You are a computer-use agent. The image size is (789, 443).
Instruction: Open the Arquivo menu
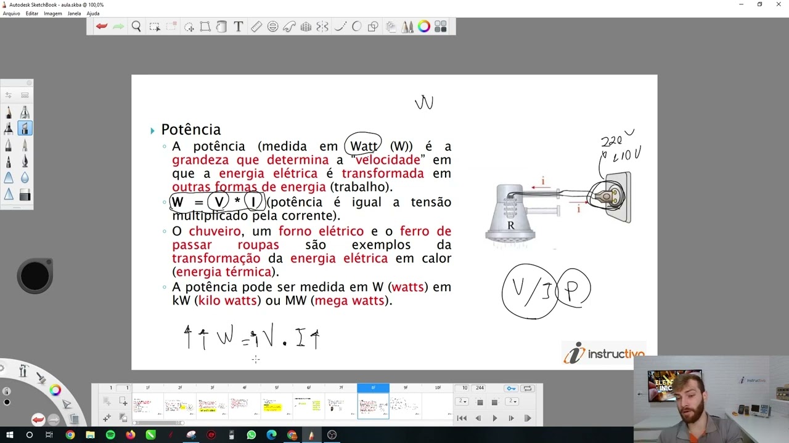pos(11,14)
